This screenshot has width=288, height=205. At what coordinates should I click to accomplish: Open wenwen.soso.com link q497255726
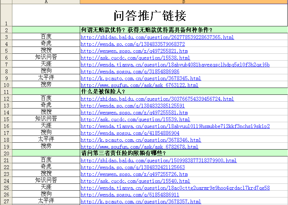click(134, 174)
